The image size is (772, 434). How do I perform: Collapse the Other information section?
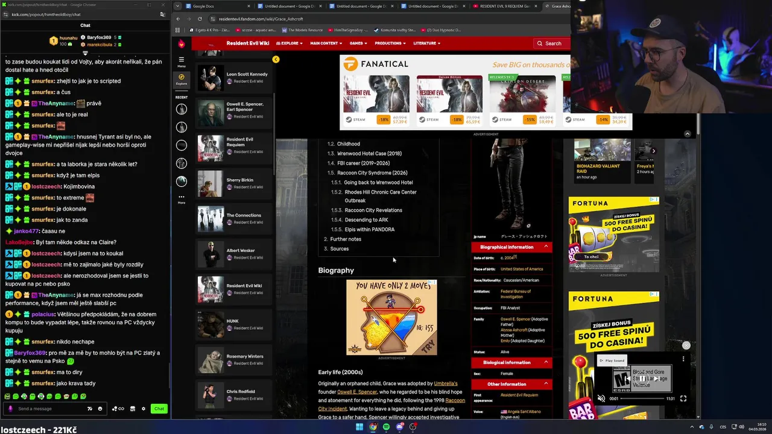pos(546,384)
